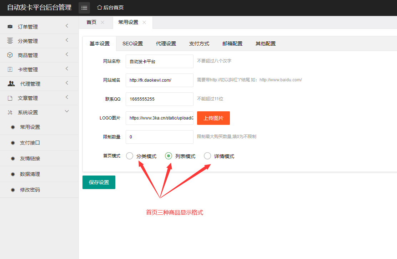Click the 订单管理 sidebar icon
Viewport: 397px width, 259px height.
point(11,26)
